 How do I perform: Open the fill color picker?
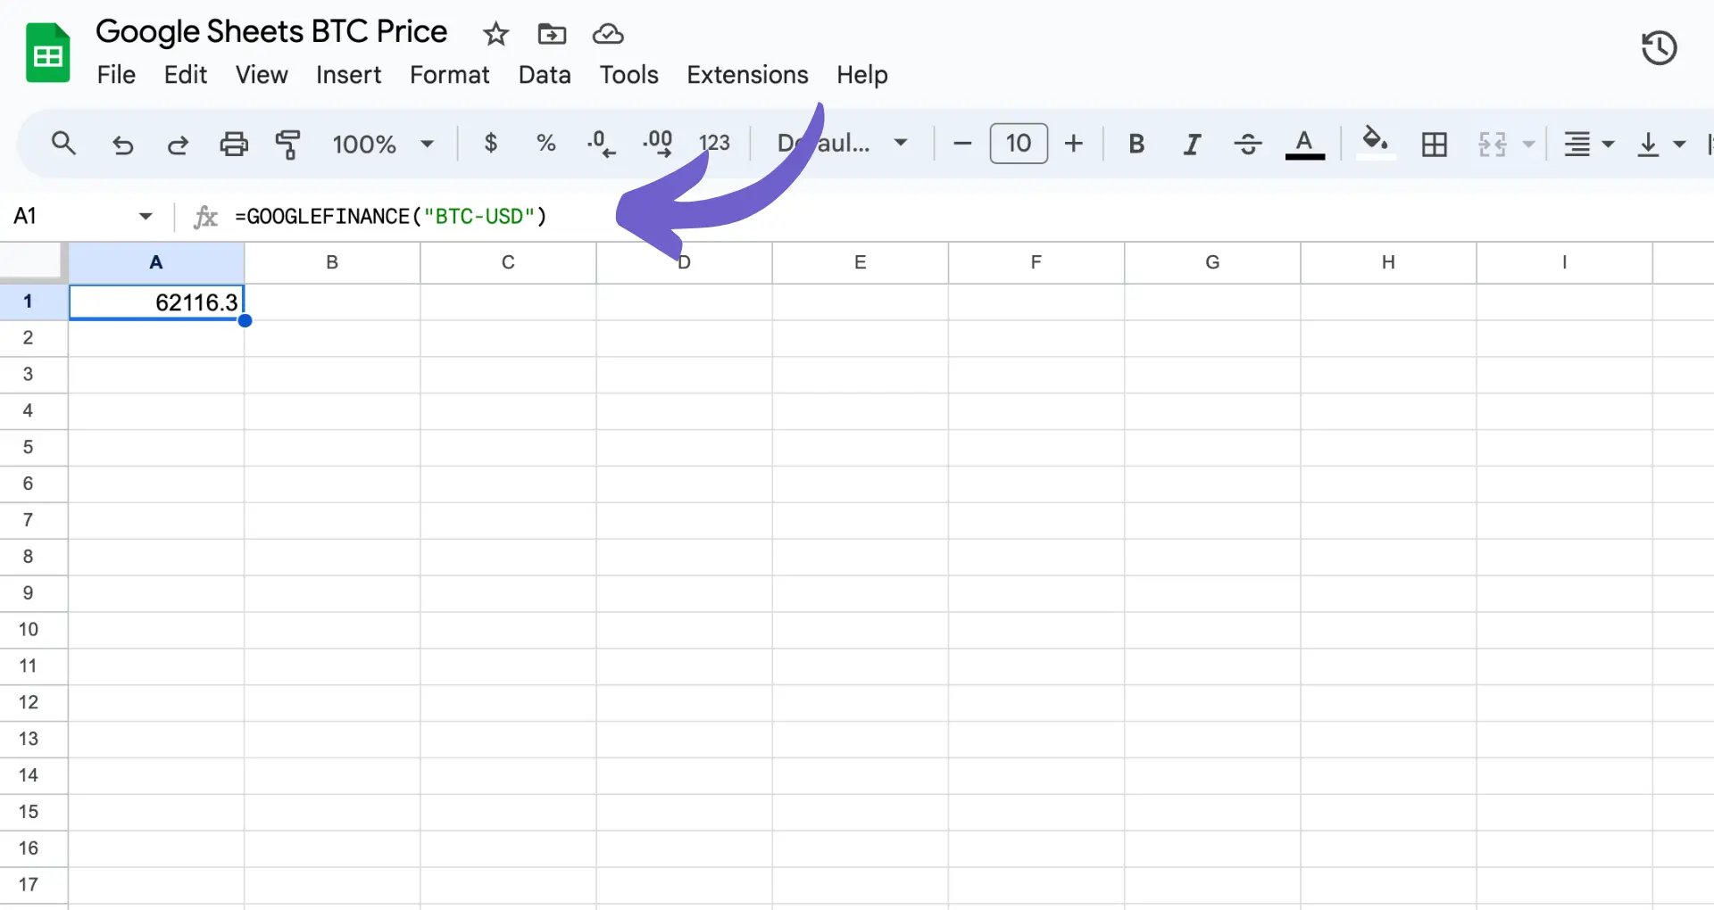(1375, 142)
